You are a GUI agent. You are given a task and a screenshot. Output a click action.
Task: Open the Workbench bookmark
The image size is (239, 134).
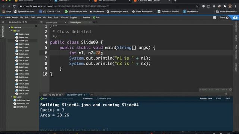[x=191, y=12]
